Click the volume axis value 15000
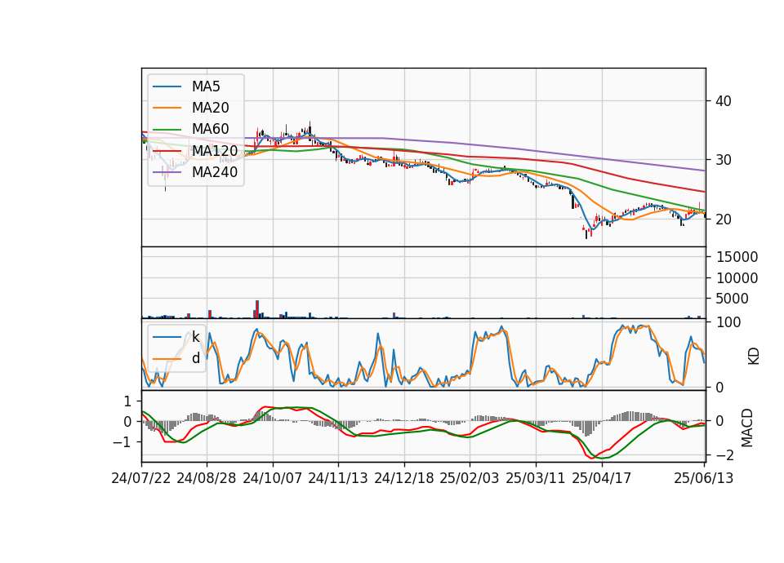 [x=737, y=257]
